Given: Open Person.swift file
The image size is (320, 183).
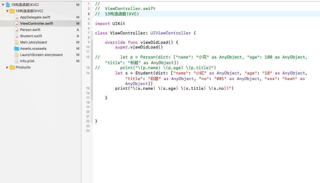Looking at the screenshot, I should click(x=30, y=30).
